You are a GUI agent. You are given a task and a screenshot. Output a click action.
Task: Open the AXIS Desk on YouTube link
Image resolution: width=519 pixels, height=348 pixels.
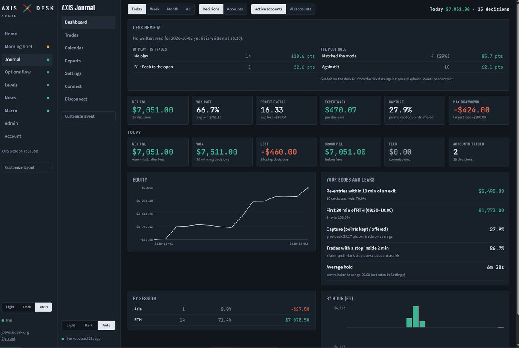click(19, 151)
